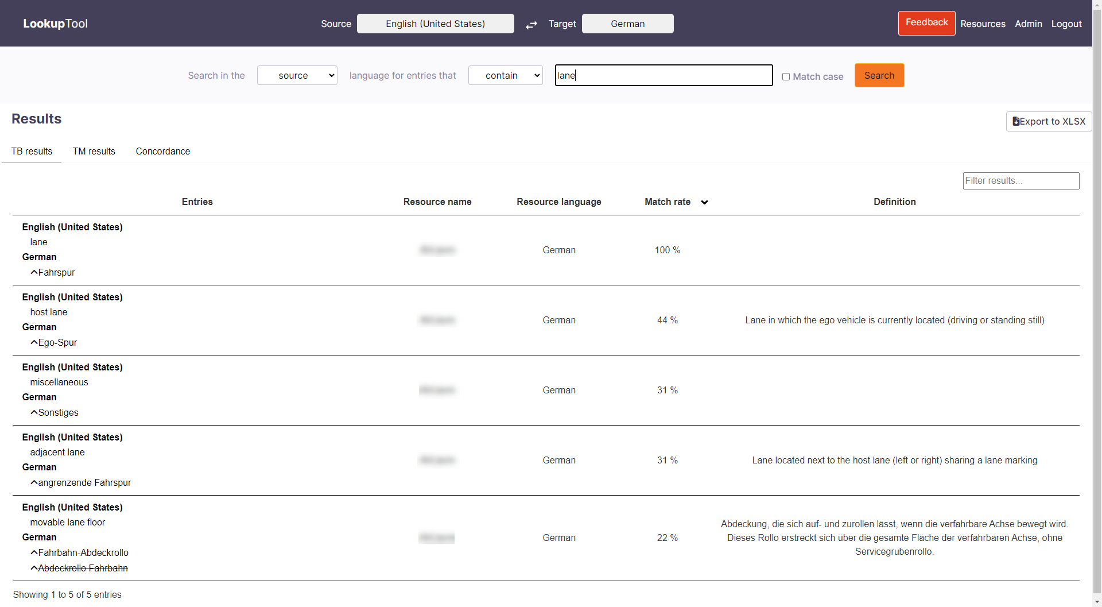Image resolution: width=1102 pixels, height=607 pixels.
Task: Navigate to the Resources page
Action: tap(983, 24)
